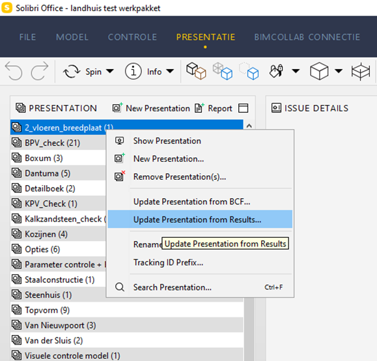The height and width of the screenshot is (361, 377).
Task: Click the New Presentation button in panel header
Action: tap(151, 108)
